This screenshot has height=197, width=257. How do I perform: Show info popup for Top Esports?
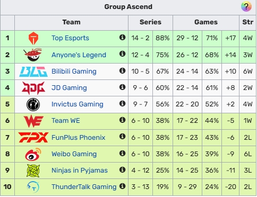tap(122, 37)
